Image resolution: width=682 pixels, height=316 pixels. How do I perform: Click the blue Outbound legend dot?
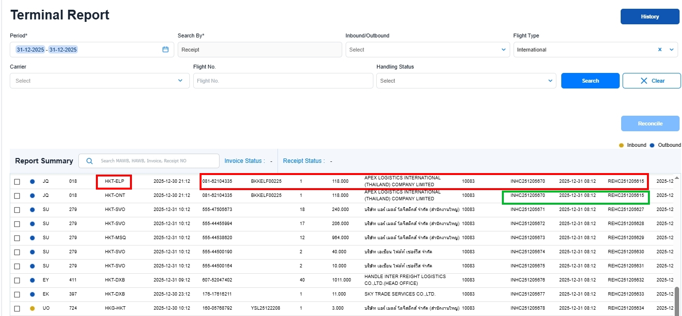pos(652,145)
